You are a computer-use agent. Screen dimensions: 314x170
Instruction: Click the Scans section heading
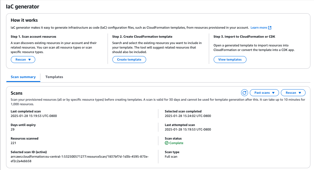17,93
